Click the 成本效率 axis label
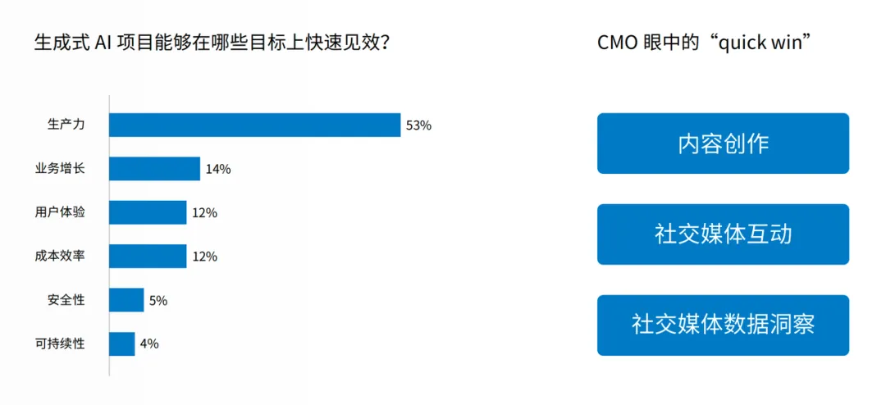The height and width of the screenshot is (405, 886). [60, 257]
